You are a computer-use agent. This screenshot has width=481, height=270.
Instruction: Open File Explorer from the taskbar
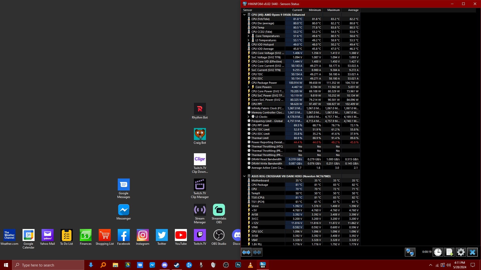[115, 265]
